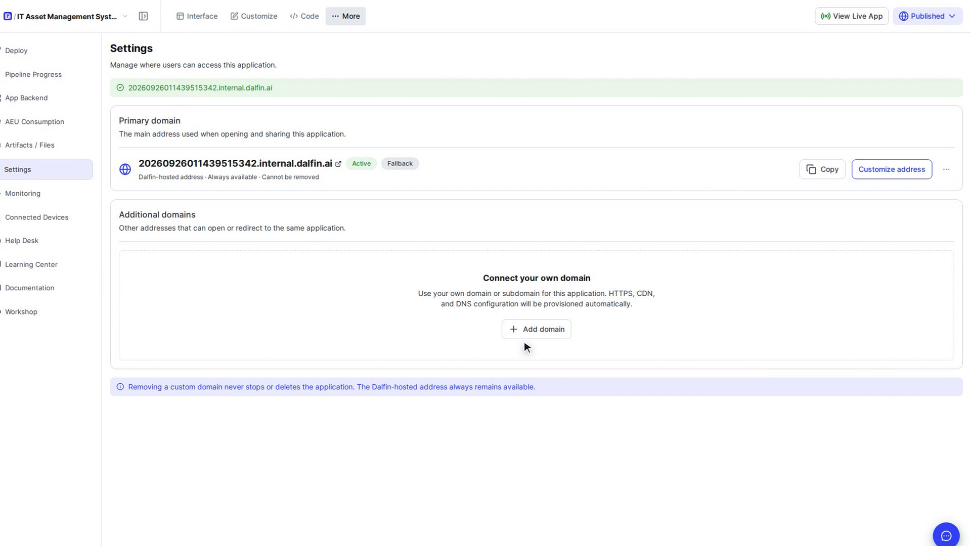Click the app logo icon at top left
Viewport: 971px width, 546px height.
point(8,16)
